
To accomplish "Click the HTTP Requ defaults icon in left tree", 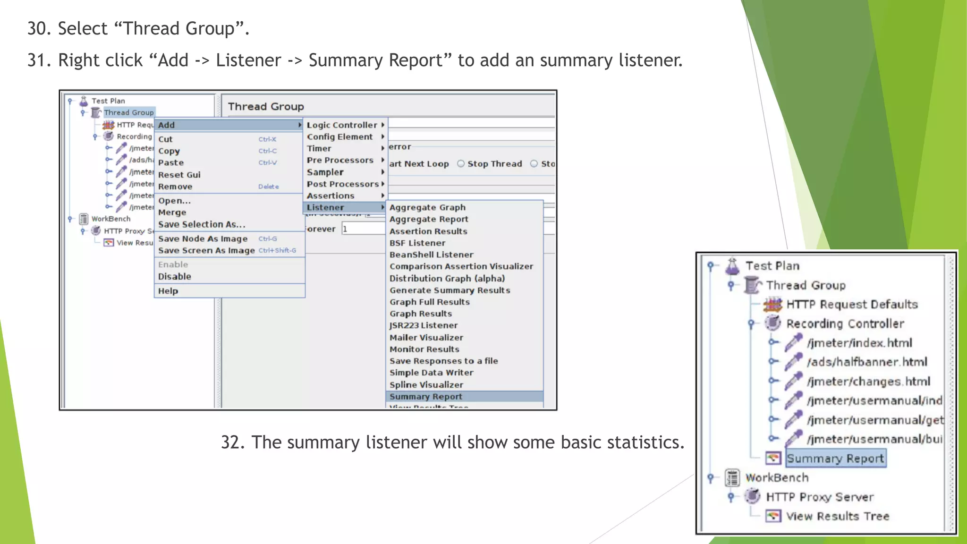I will (x=109, y=125).
